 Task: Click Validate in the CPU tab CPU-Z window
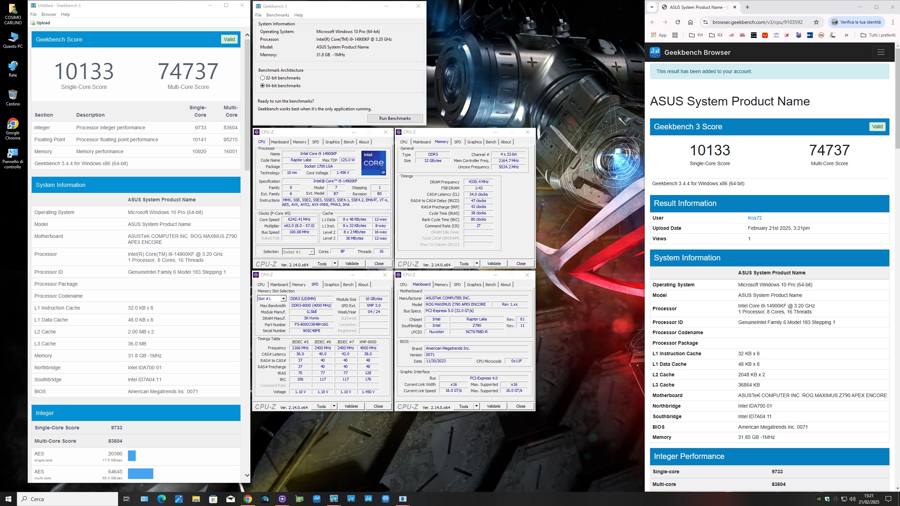[352, 264]
